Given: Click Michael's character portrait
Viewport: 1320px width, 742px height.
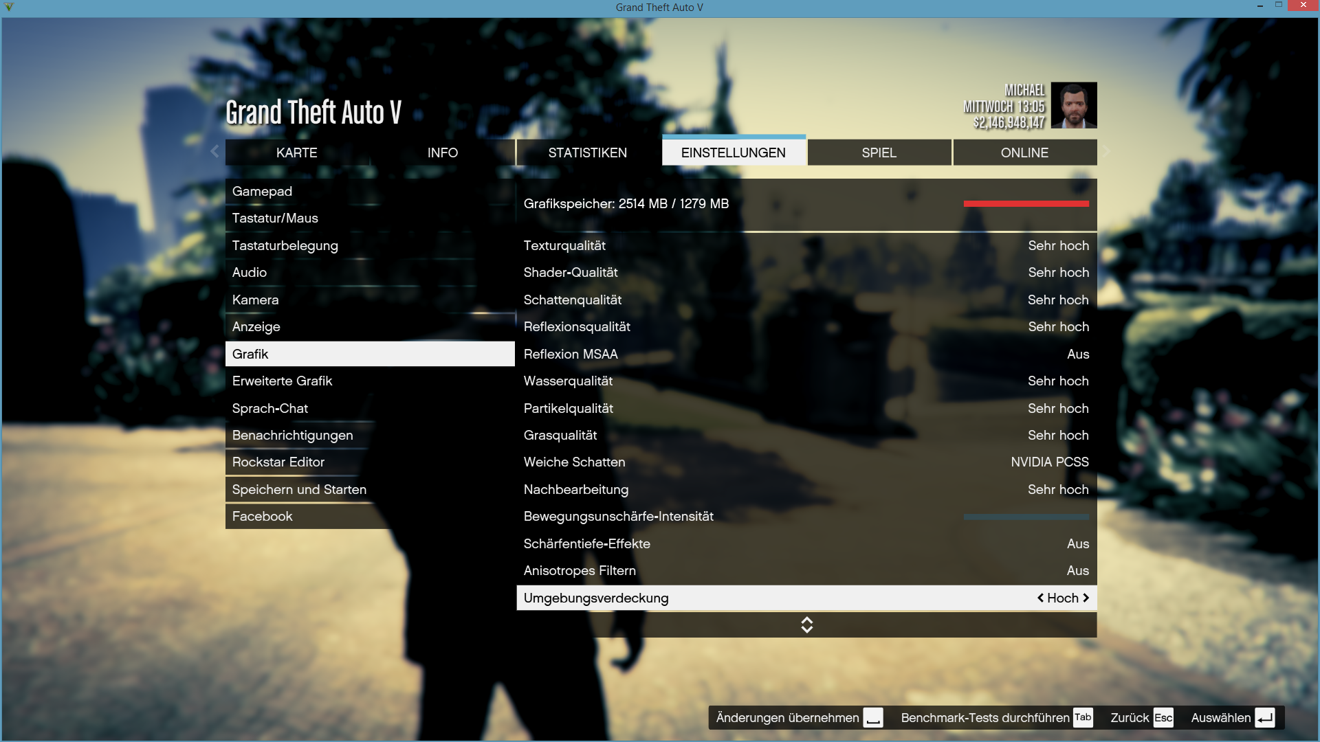Looking at the screenshot, I should pyautogui.click(x=1074, y=105).
